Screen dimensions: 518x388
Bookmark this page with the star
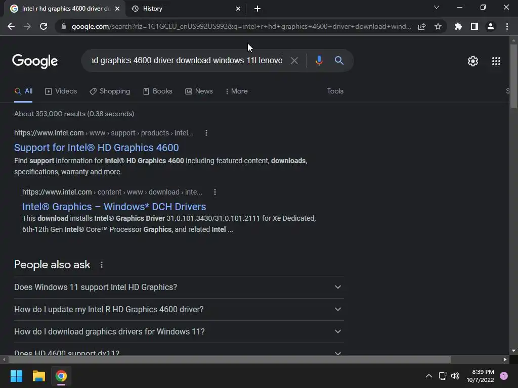(438, 26)
